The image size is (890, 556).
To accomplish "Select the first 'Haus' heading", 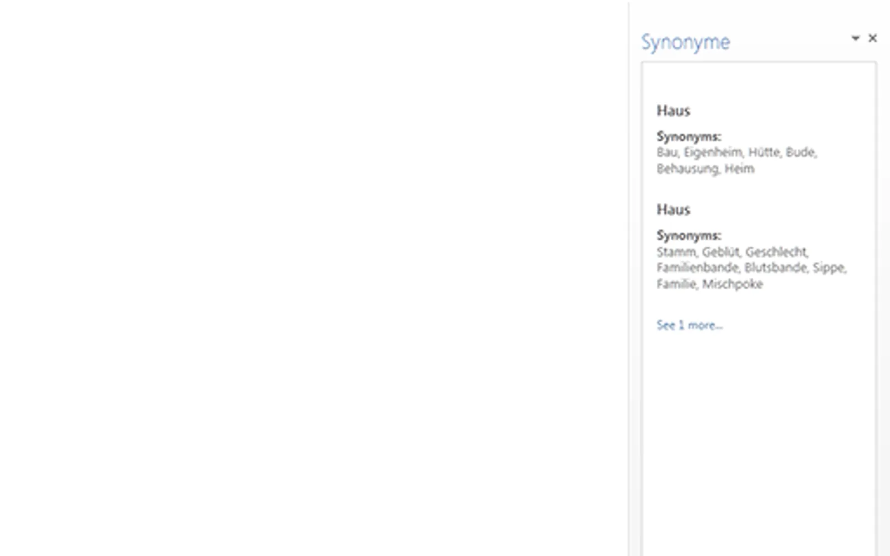I will click(673, 111).
